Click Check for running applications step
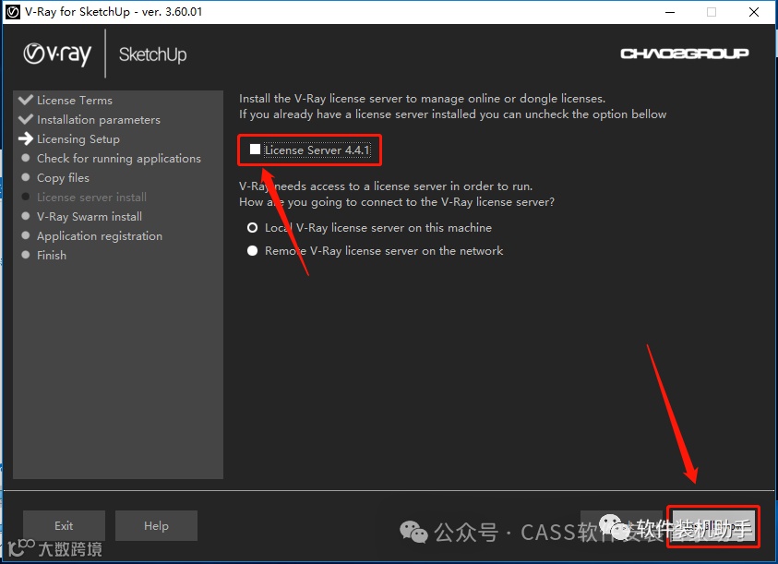The height and width of the screenshot is (564, 778). pos(119,159)
